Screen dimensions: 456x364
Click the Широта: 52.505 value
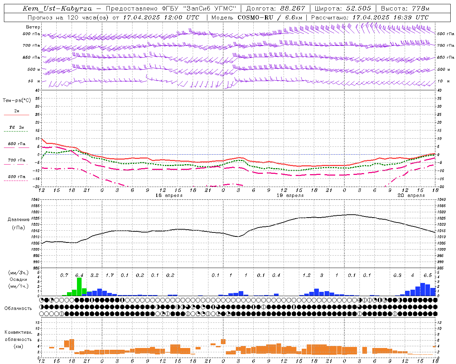(x=343, y=9)
